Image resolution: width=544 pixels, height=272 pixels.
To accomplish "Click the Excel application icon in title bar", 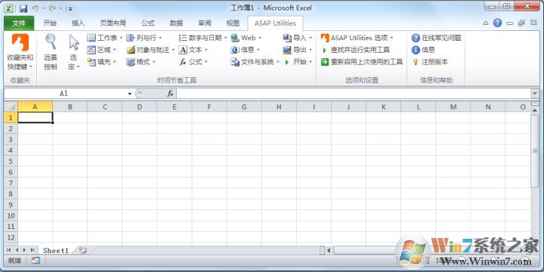I will (x=9, y=8).
